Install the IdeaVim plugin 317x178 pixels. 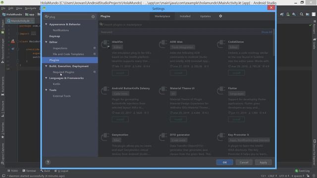pyautogui.click(x=120, y=73)
